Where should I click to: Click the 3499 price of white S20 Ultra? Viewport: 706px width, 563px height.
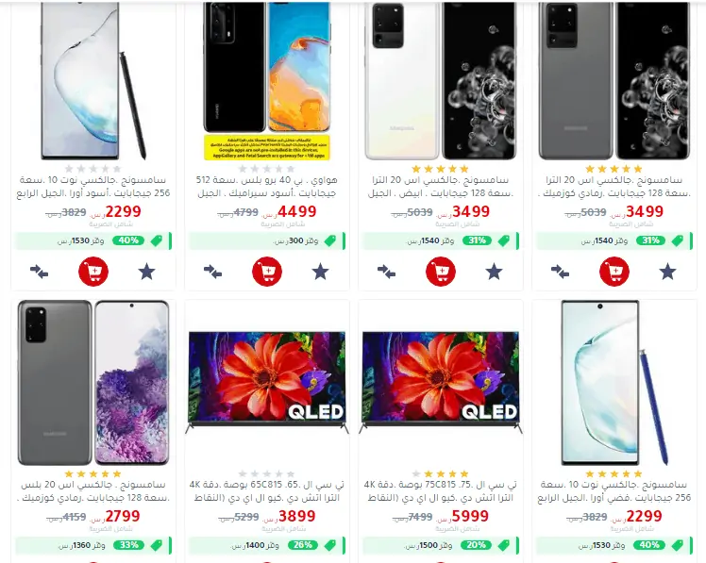[471, 211]
